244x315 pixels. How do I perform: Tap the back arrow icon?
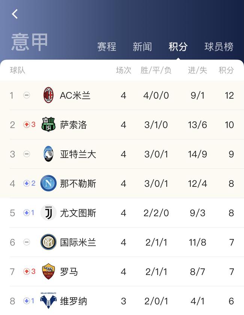pyautogui.click(x=15, y=14)
